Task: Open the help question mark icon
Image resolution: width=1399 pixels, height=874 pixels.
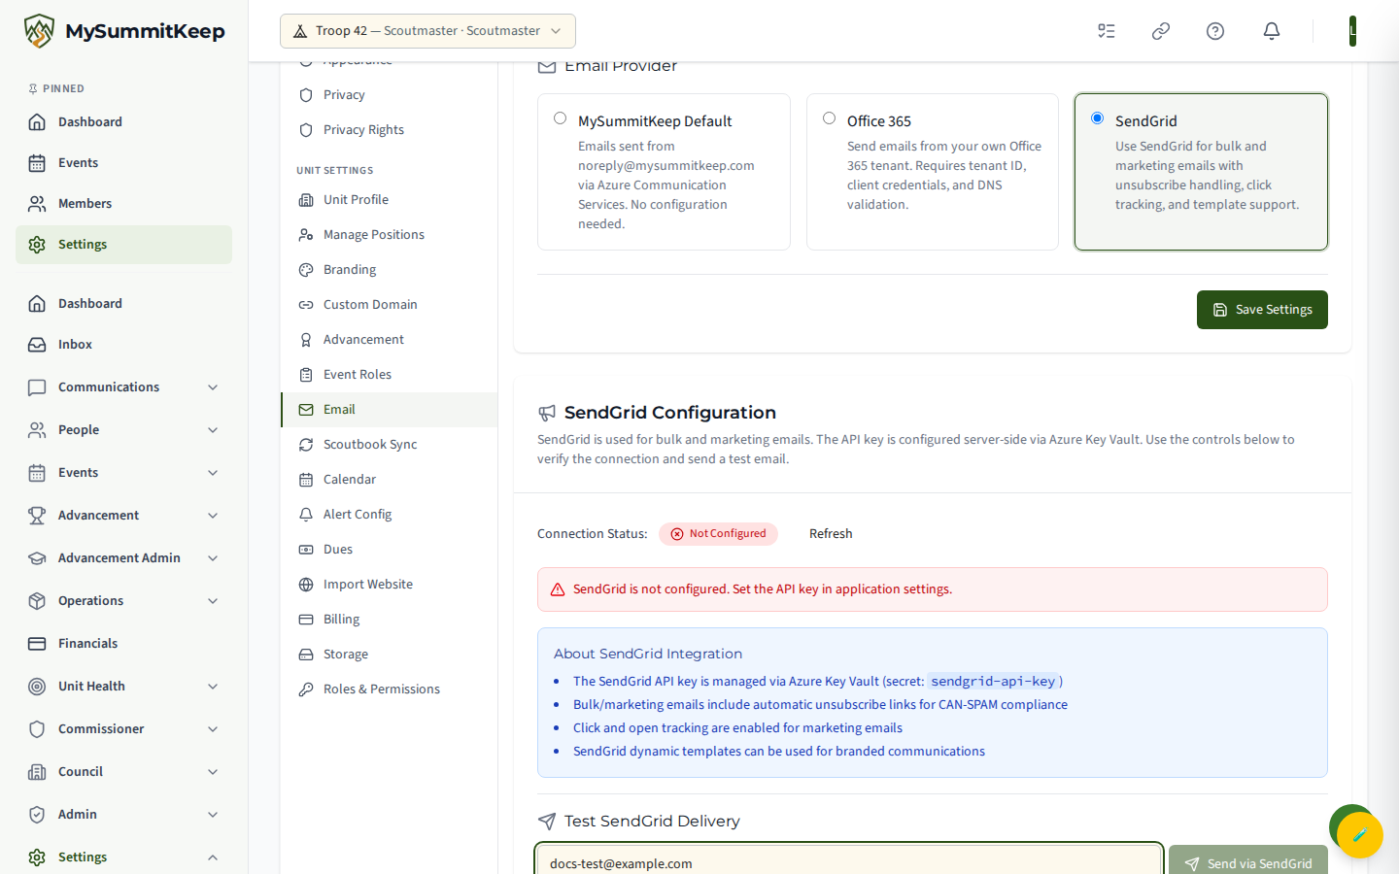Action: pos(1215,31)
